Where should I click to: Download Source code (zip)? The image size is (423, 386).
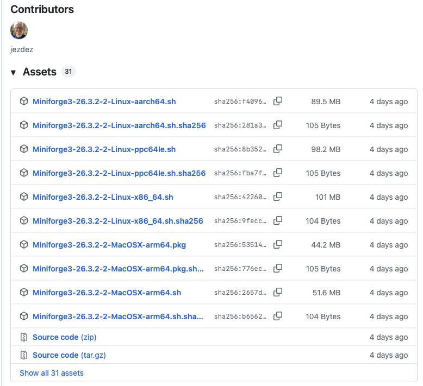point(65,337)
